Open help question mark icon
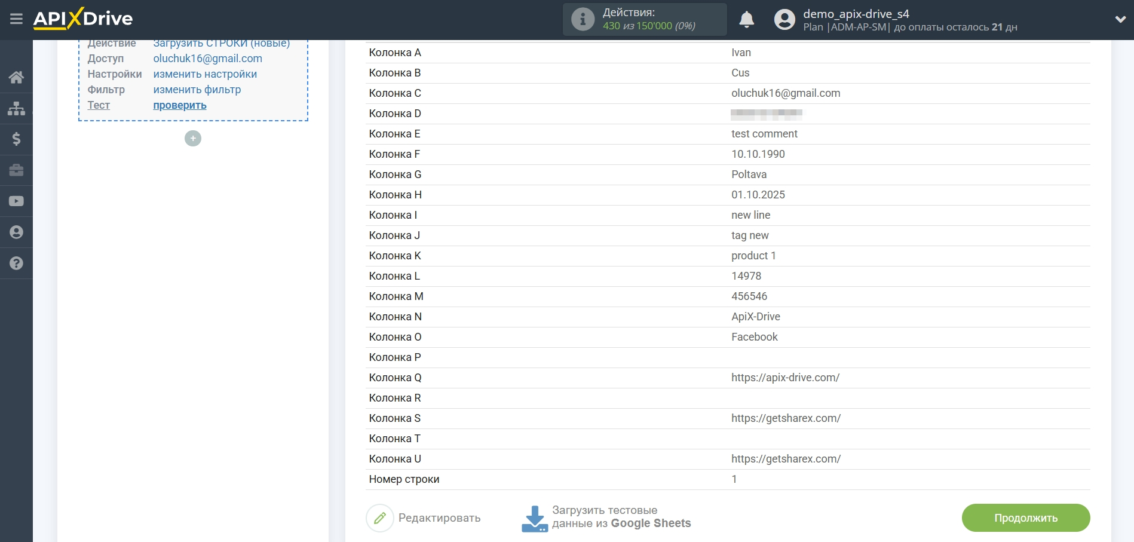Image resolution: width=1134 pixels, height=542 pixels. 16,264
